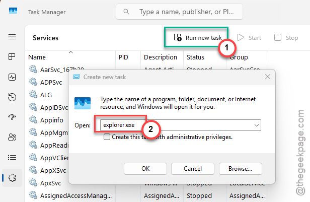Click the gear icon beside AssignedAccessManag...
Viewport: 310px width, 202px height.
point(33,195)
